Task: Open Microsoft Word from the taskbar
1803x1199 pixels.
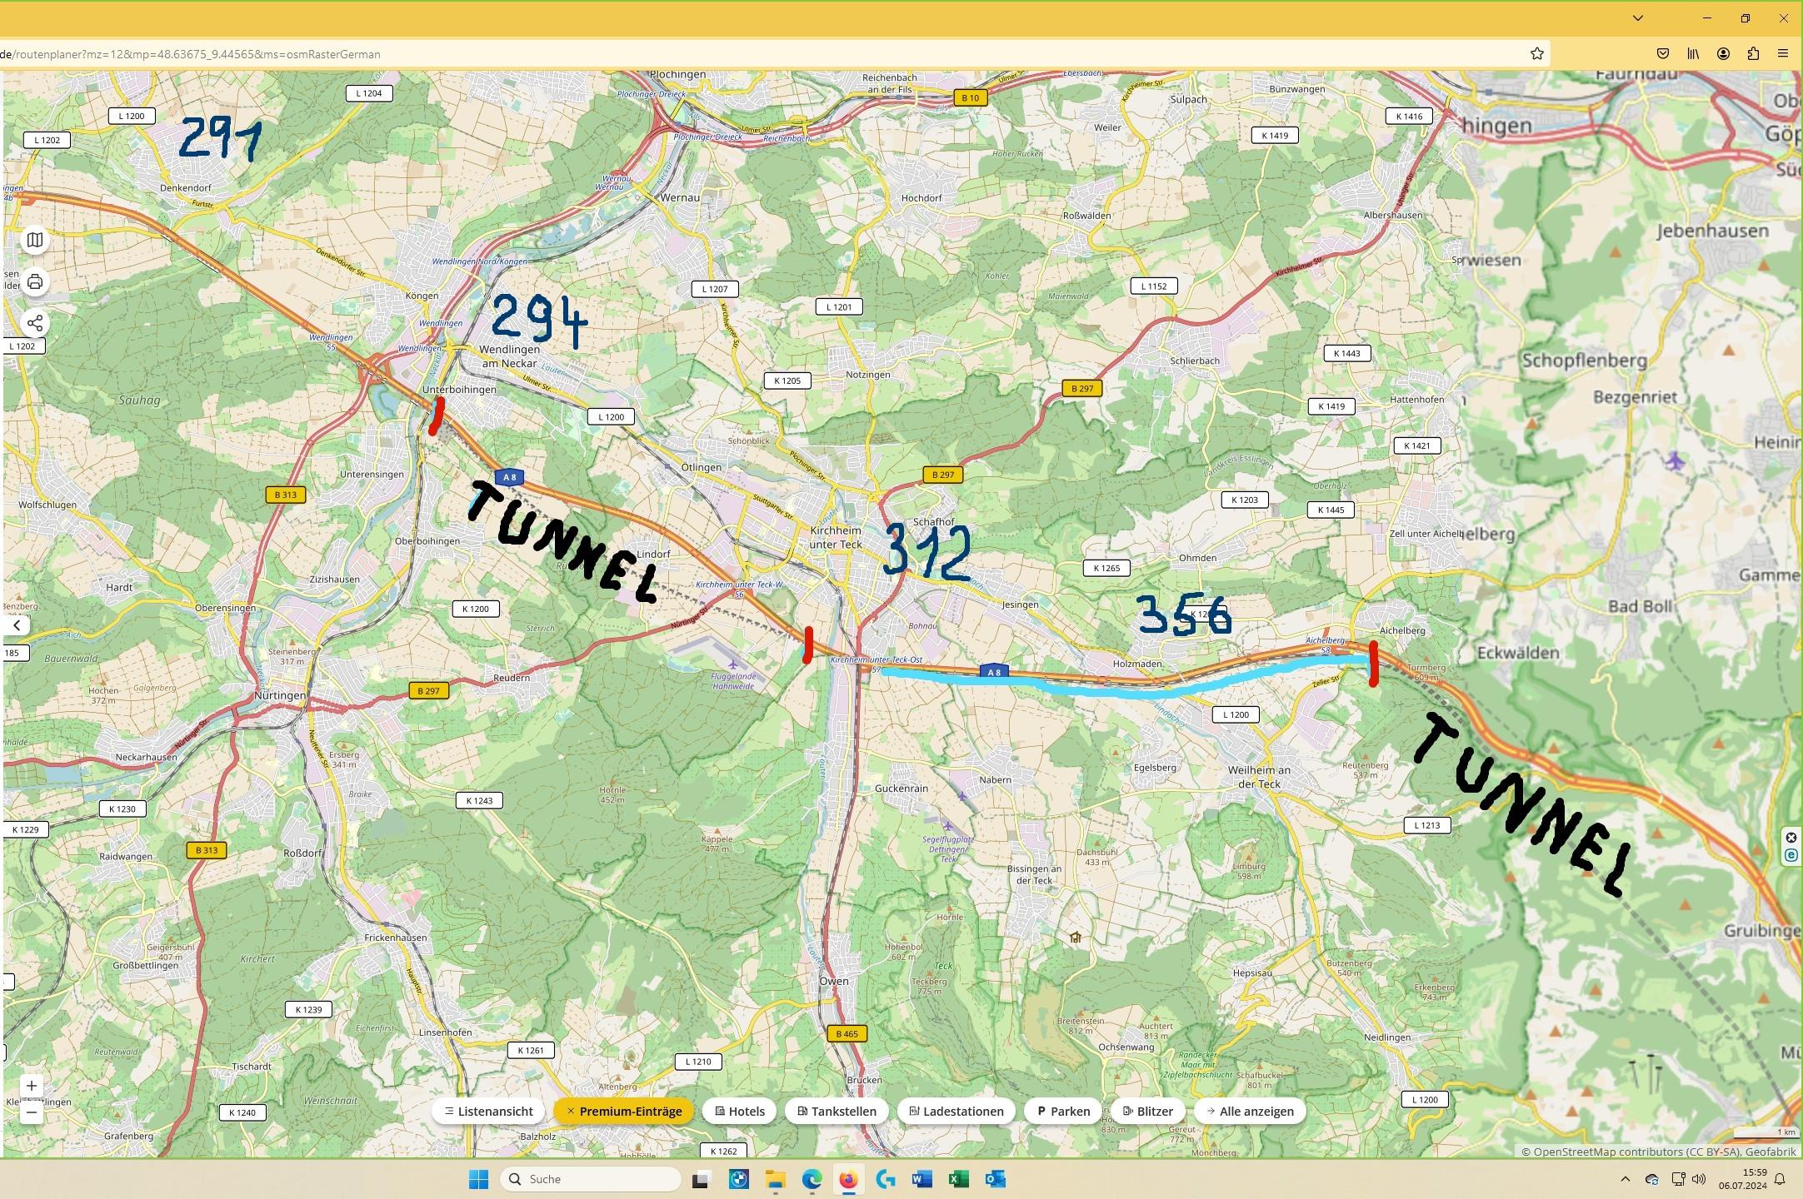Action: pyautogui.click(x=921, y=1179)
